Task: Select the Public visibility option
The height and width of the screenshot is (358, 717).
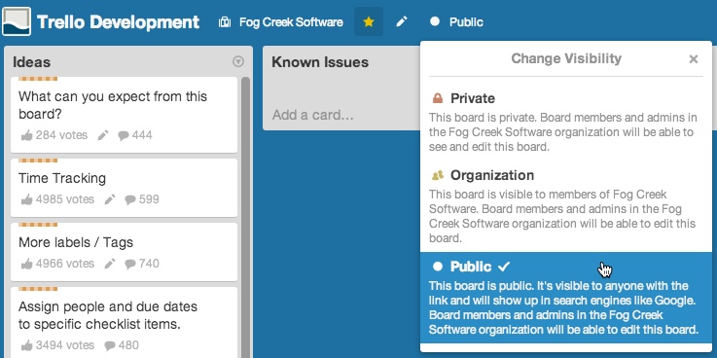Action: coord(566,298)
